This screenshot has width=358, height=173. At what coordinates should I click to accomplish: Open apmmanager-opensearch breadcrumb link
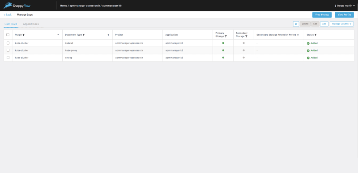[x=85, y=6]
